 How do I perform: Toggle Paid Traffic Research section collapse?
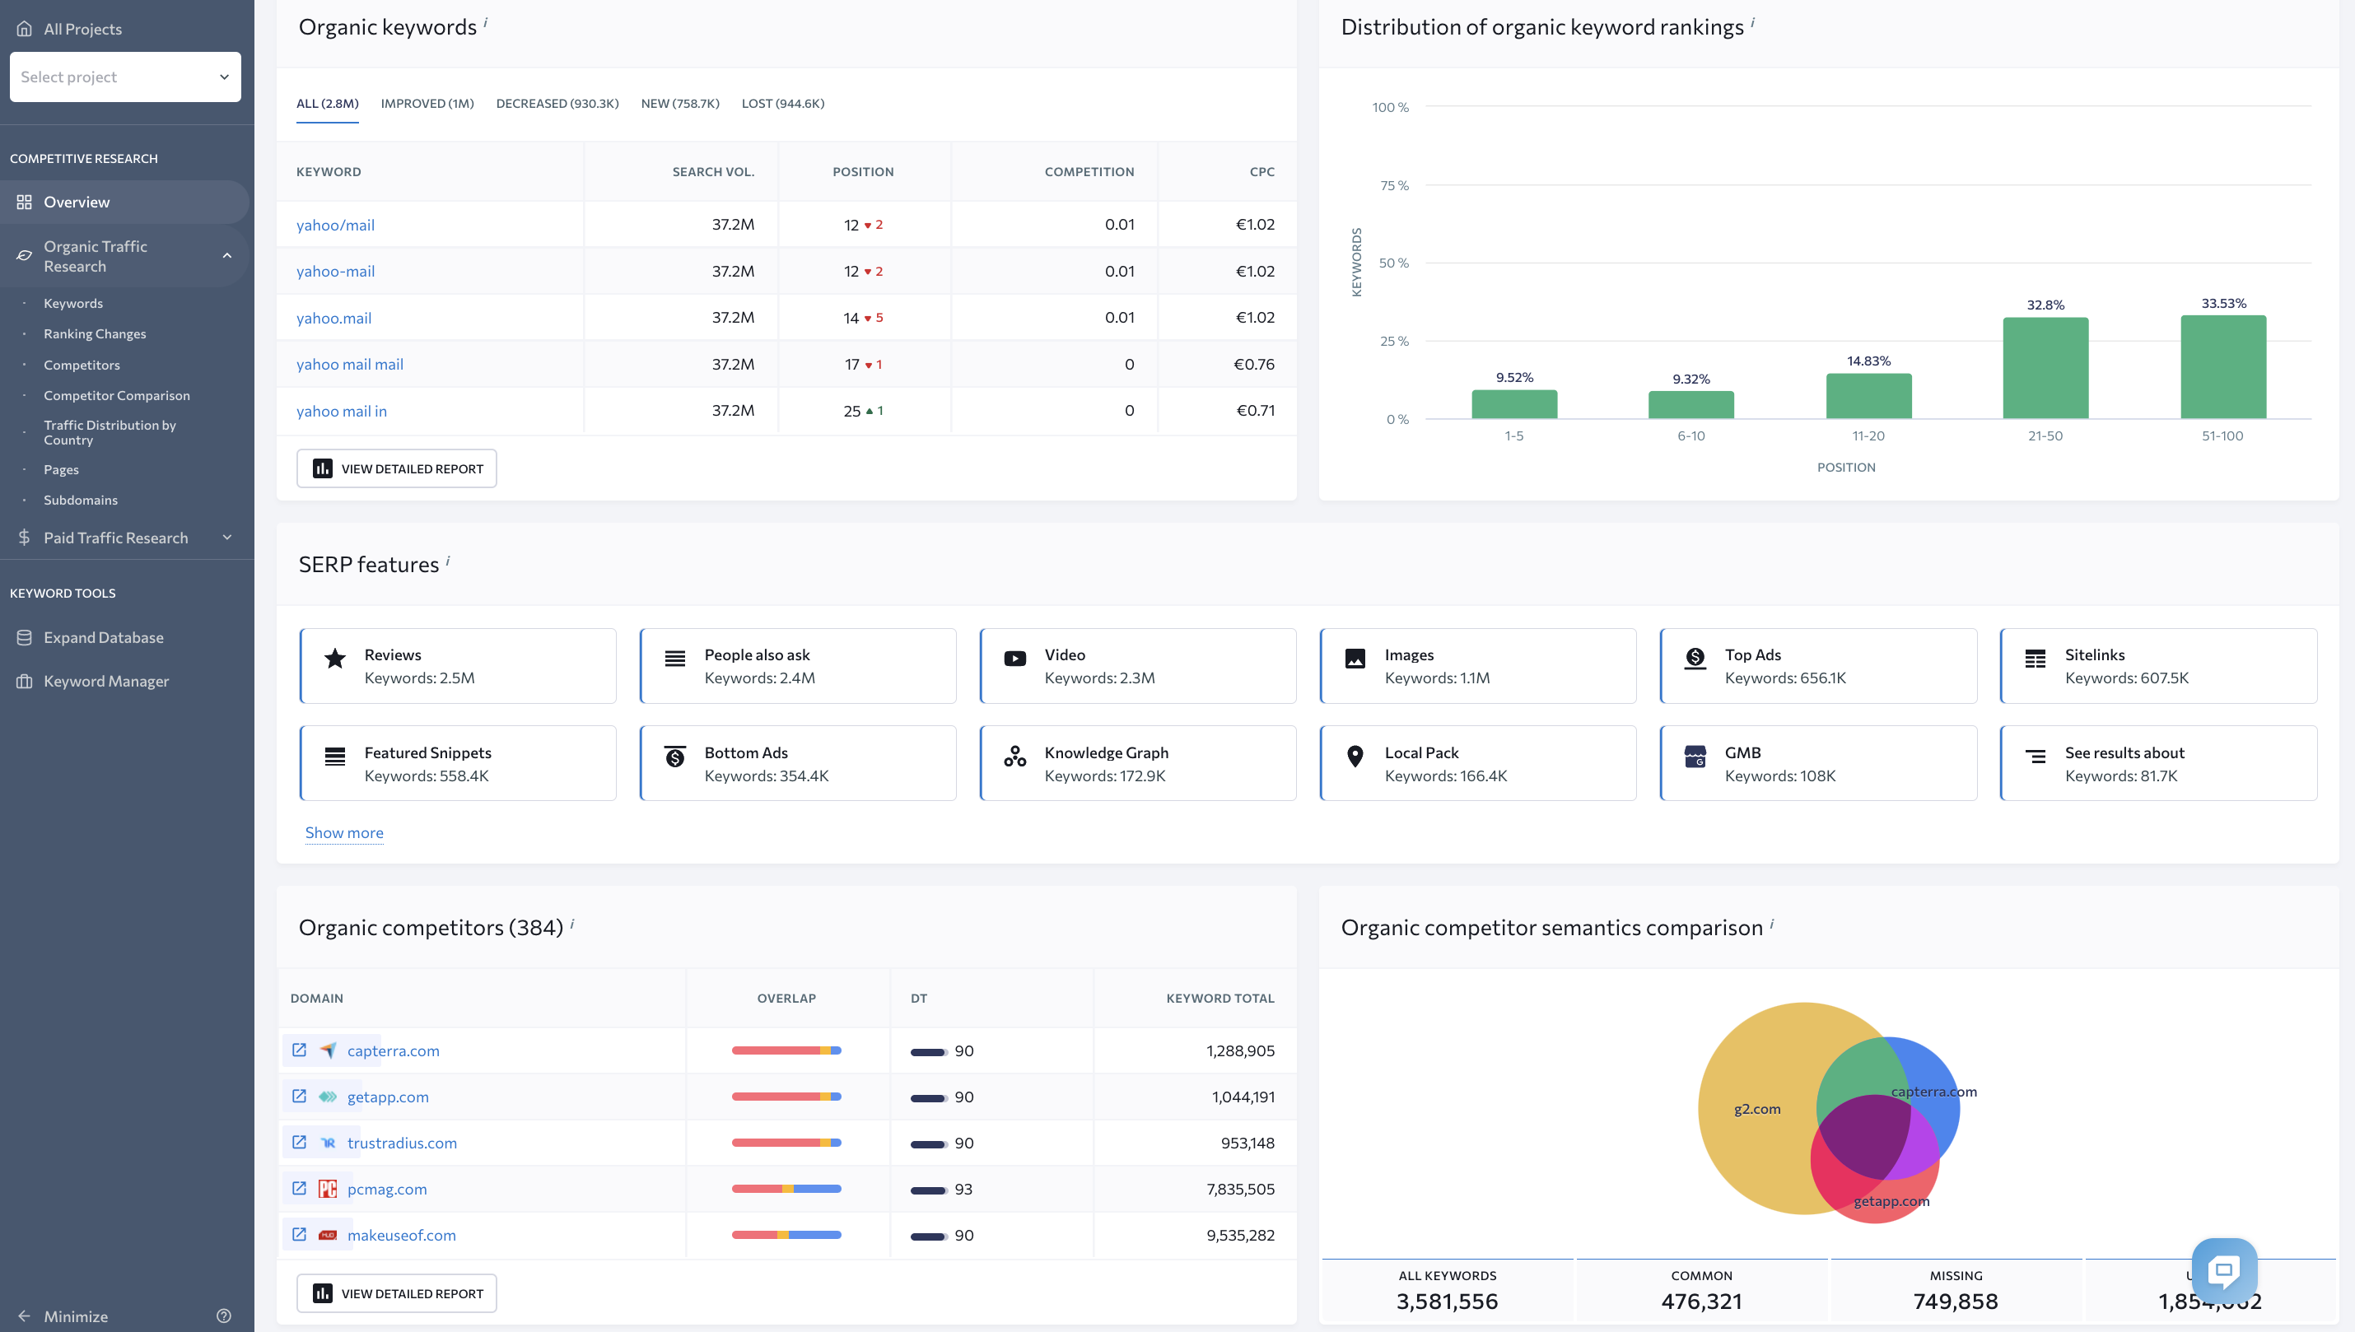226,537
